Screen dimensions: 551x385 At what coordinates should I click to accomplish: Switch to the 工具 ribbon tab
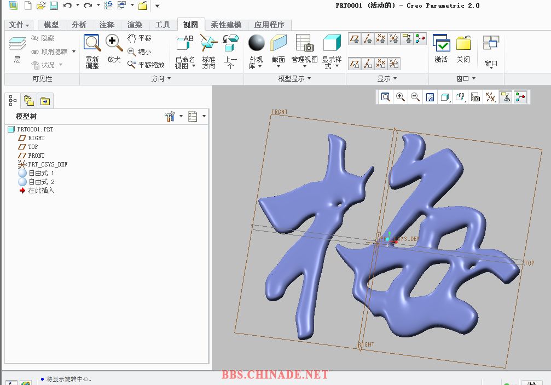[x=163, y=25]
